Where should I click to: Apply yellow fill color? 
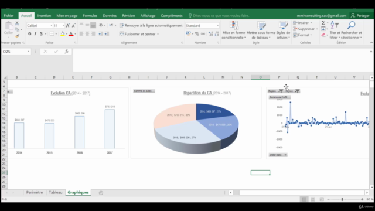(x=63, y=34)
